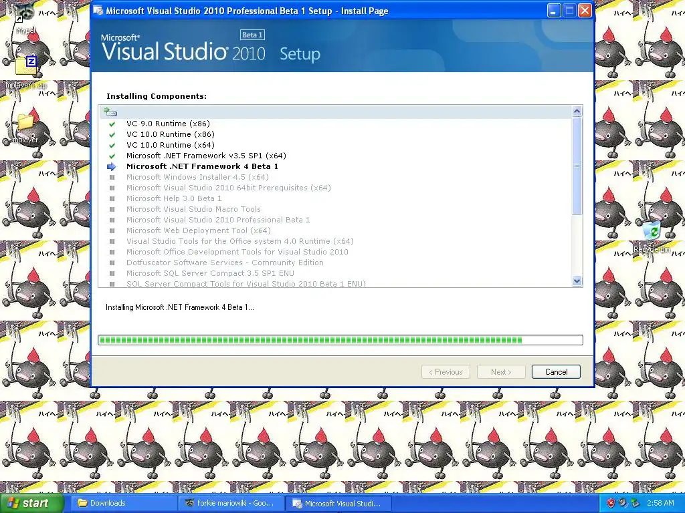Select Microsoft Windows Installer 4.5 (x64) row

pyautogui.click(x=197, y=177)
